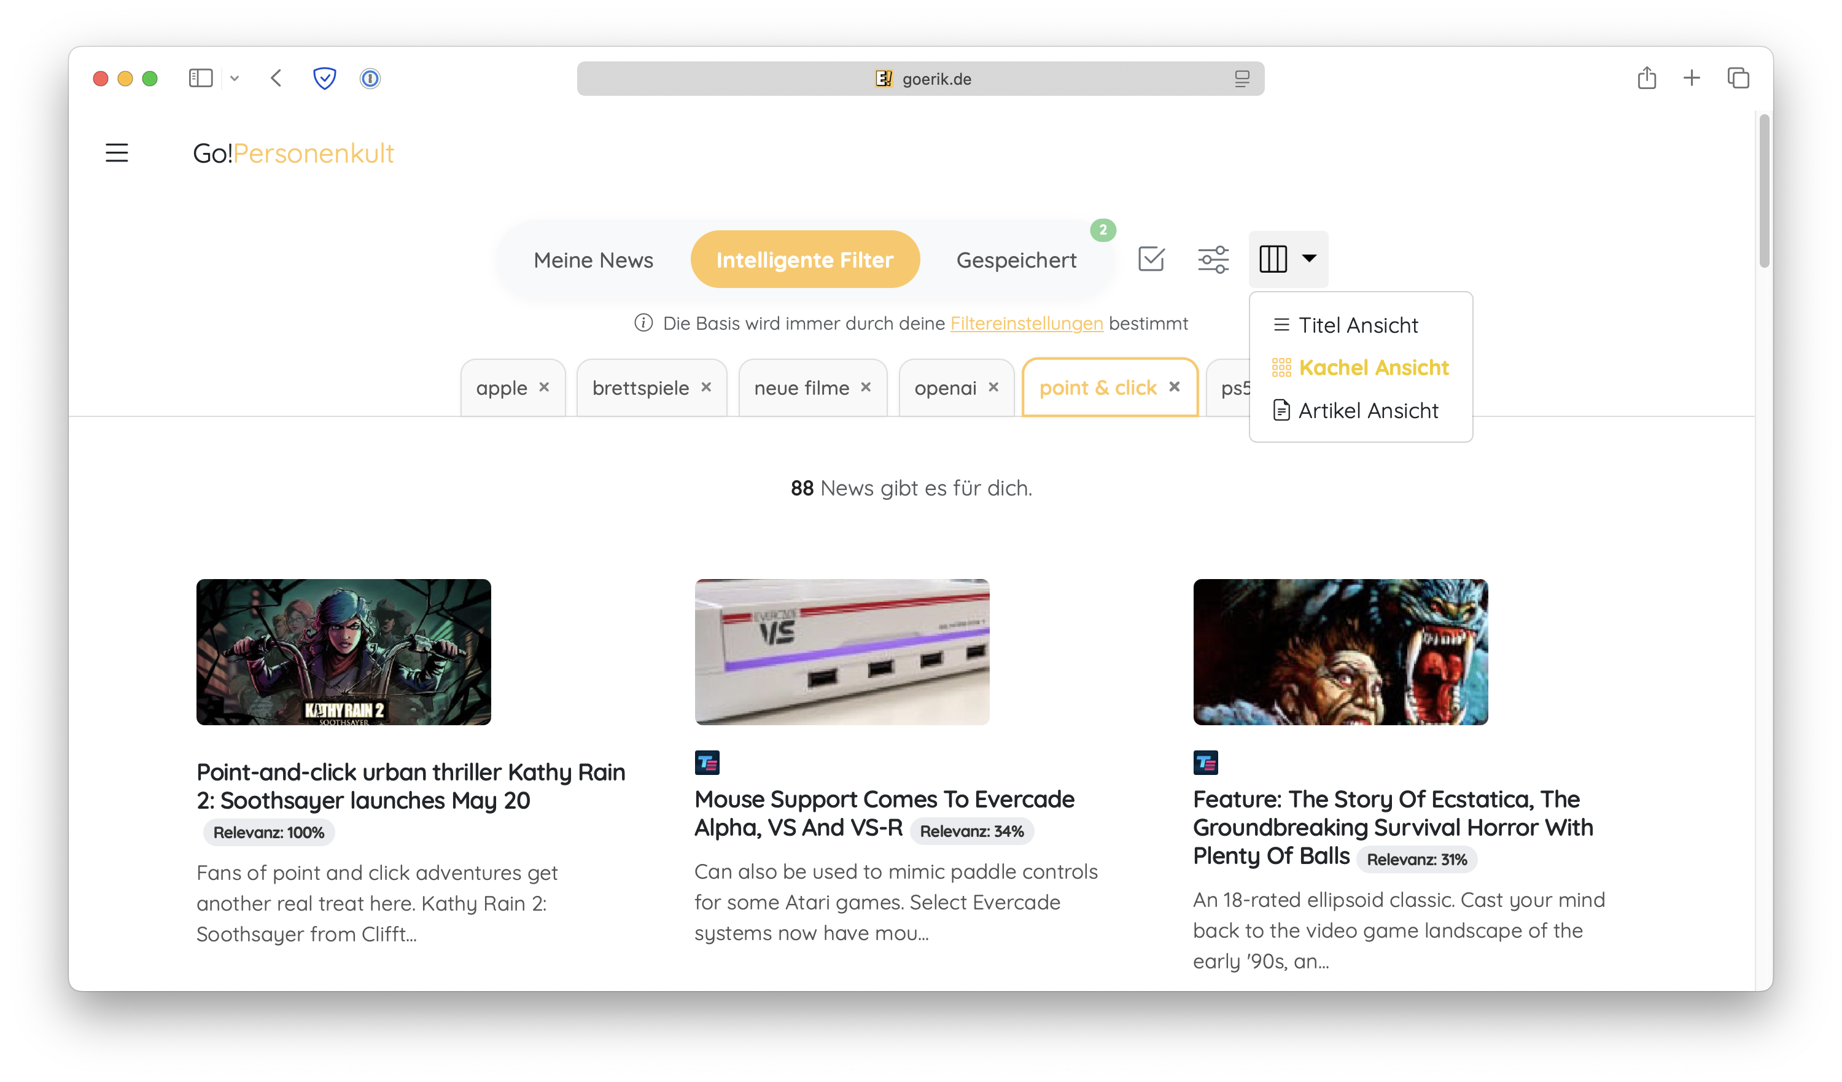Viewport: 1842px width, 1082px height.
Task: Open the Gespeichert tab
Action: click(1016, 260)
